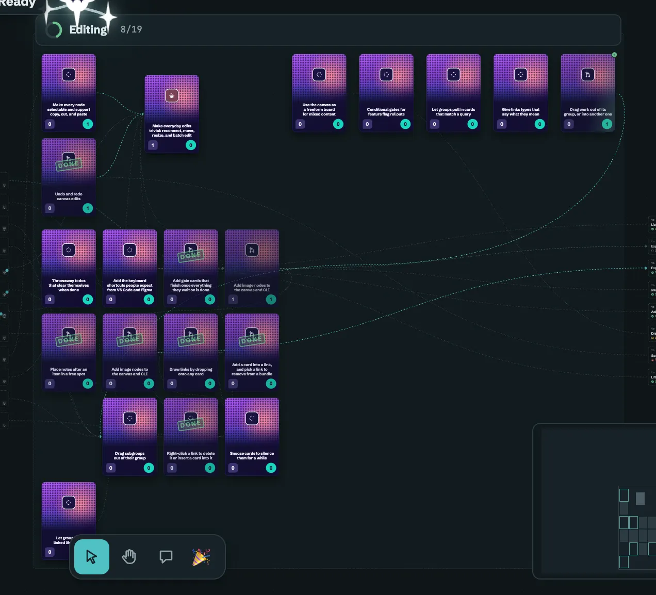This screenshot has width=656, height=595.
Task: Switch to the hand pan tool
Action: click(129, 557)
